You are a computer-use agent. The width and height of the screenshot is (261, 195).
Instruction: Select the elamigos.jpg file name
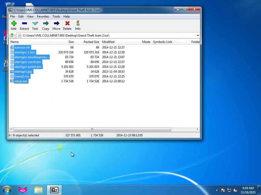[23, 72]
